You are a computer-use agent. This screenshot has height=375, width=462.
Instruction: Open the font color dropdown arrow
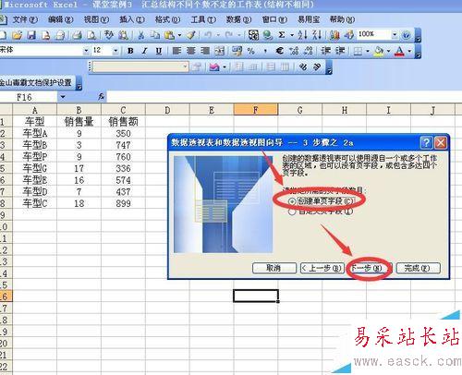click(409, 51)
